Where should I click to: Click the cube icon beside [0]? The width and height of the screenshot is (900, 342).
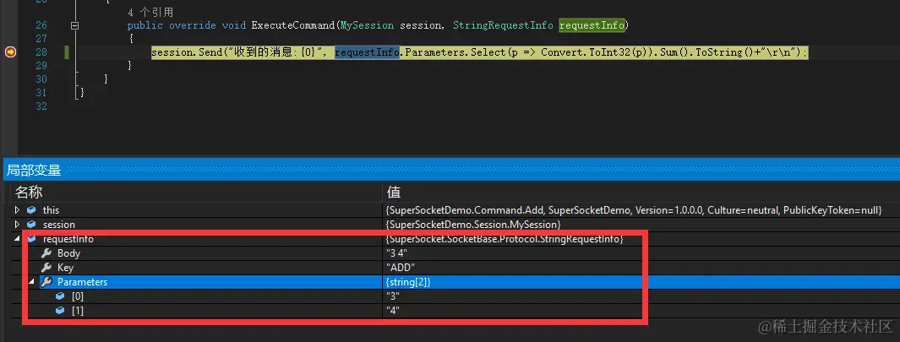(60, 296)
